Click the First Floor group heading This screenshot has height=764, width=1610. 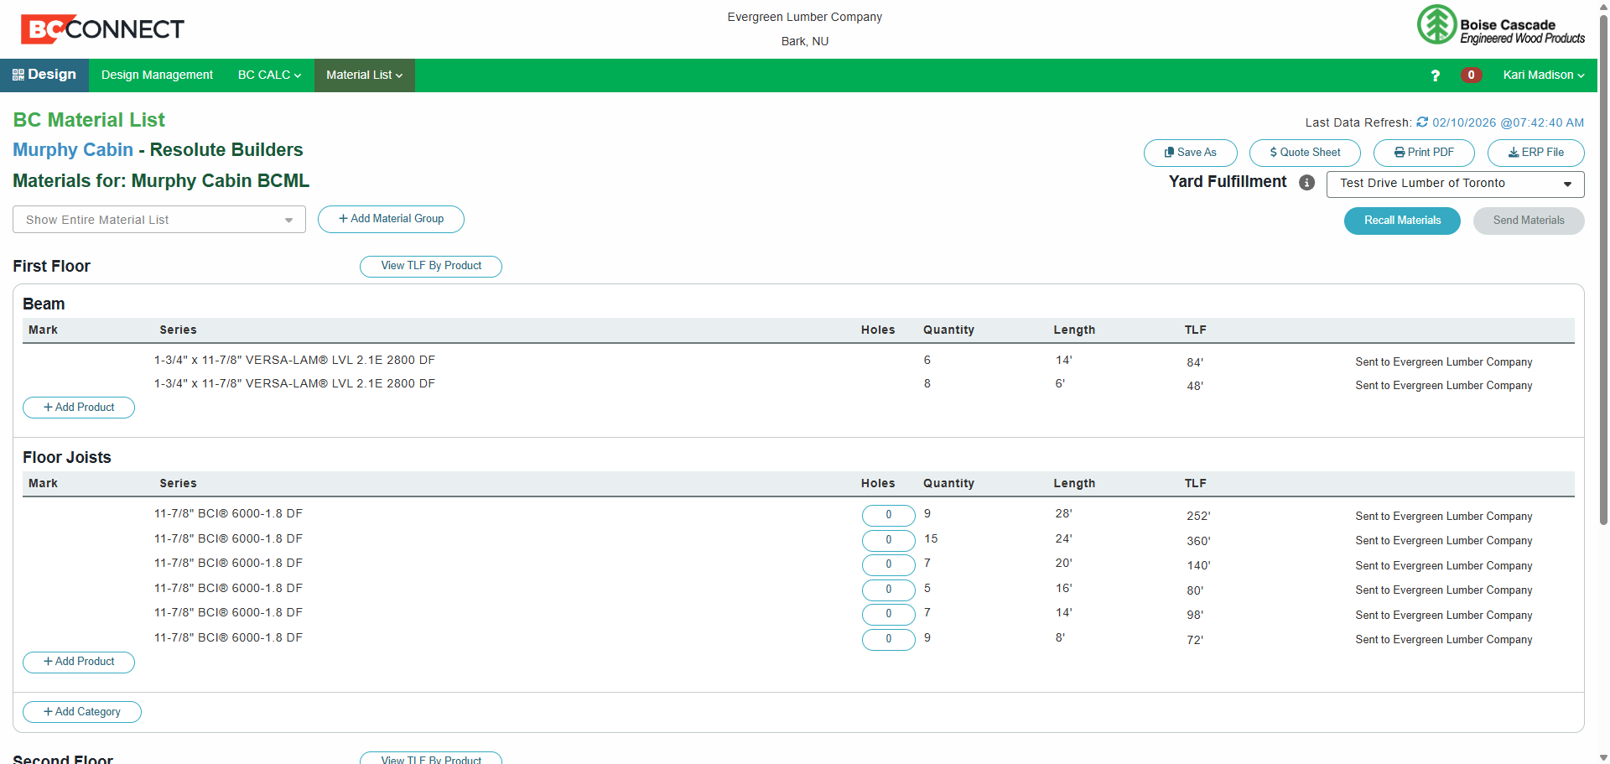(51, 266)
